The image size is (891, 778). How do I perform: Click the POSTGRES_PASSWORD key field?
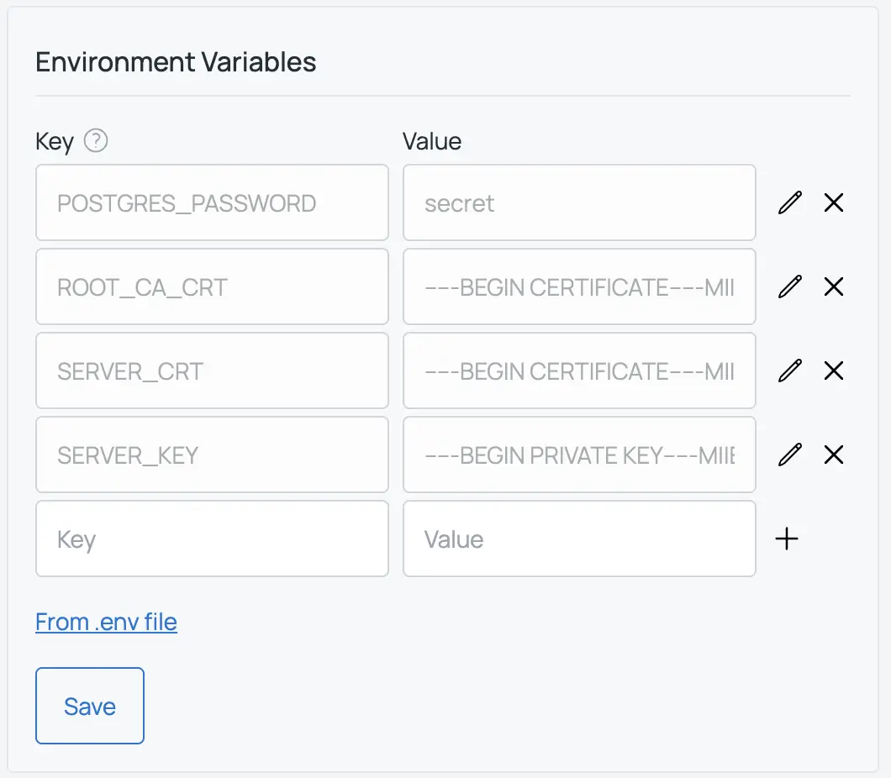tap(212, 202)
